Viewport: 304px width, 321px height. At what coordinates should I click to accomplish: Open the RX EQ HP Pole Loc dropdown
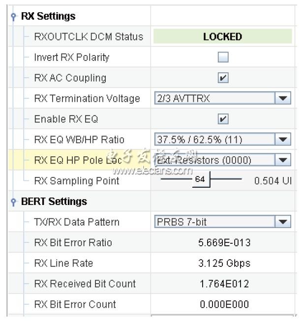click(x=283, y=160)
